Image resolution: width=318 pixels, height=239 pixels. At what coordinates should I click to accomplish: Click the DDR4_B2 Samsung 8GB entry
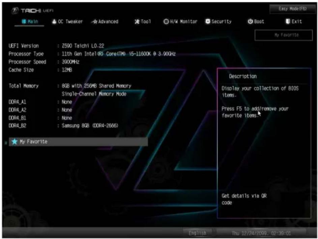pyautogui.click(x=90, y=126)
